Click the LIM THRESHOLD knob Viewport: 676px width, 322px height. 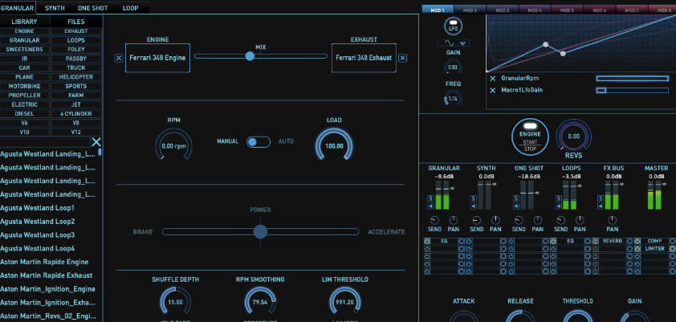pyautogui.click(x=345, y=302)
